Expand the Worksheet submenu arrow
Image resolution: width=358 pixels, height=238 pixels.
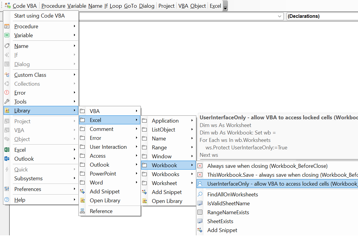[192, 183]
